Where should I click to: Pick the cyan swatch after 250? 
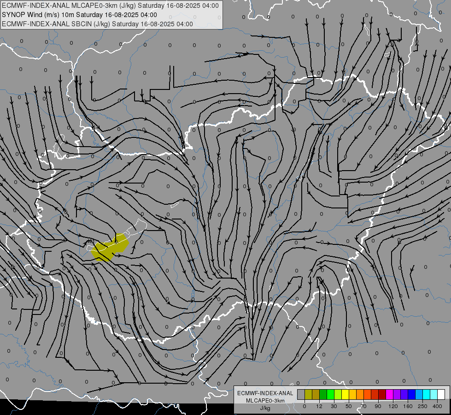[427, 395]
